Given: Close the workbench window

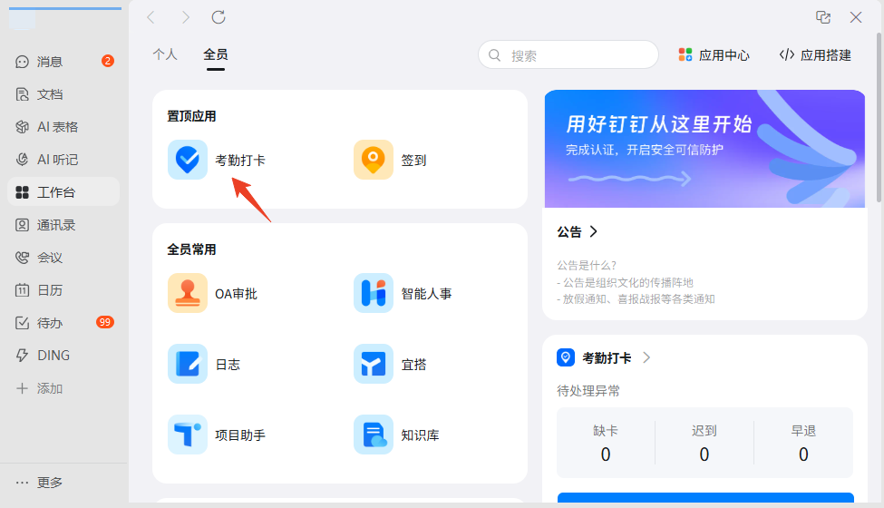Looking at the screenshot, I should (x=856, y=17).
